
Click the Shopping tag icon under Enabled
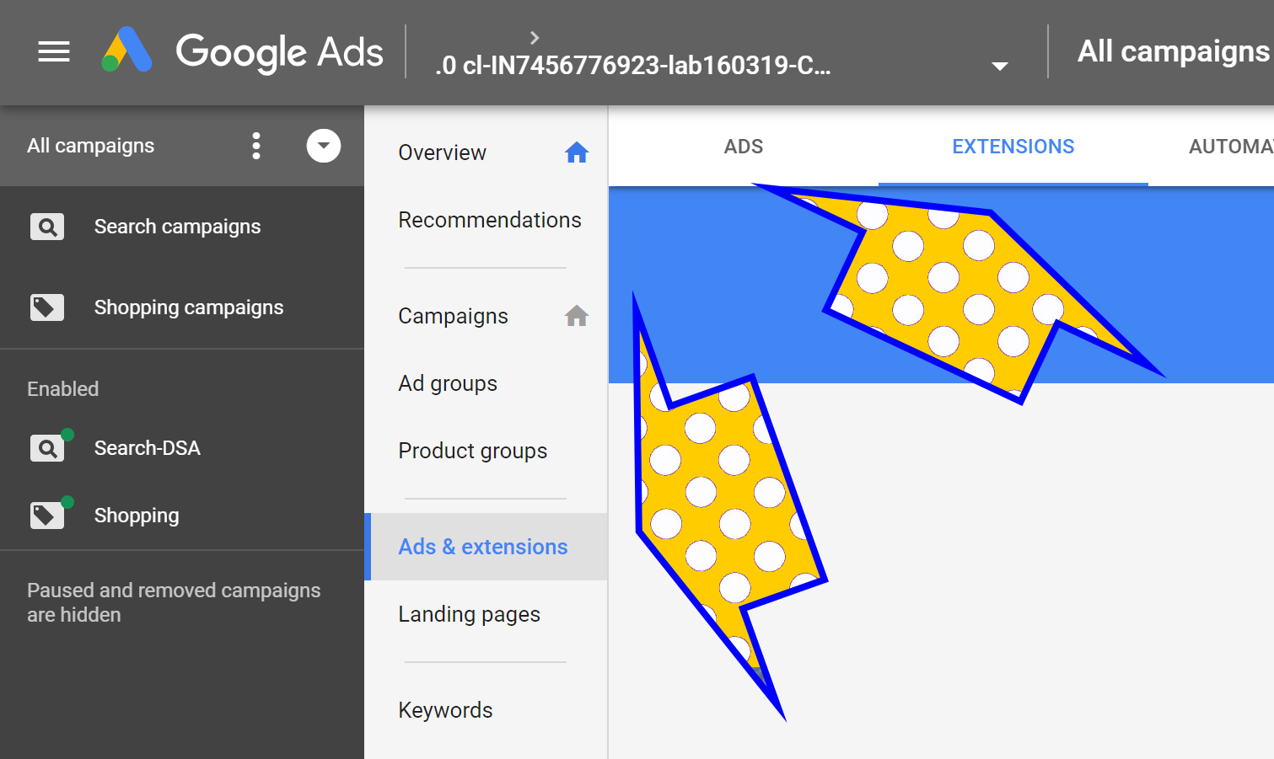pos(47,515)
